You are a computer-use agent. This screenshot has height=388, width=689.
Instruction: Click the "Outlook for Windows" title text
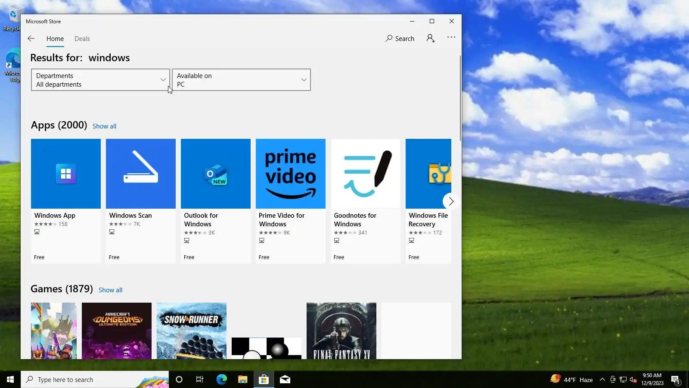click(x=201, y=220)
